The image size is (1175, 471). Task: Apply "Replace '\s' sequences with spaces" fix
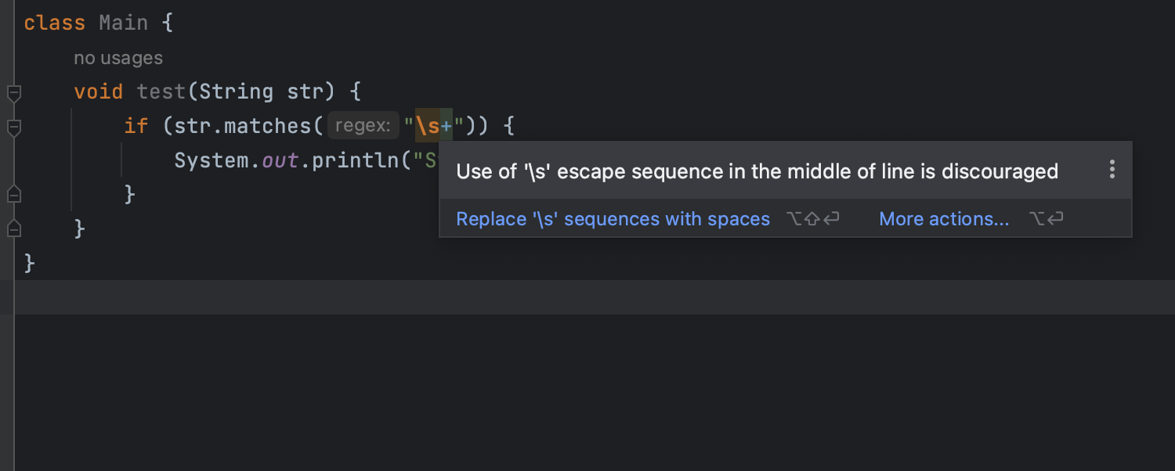pos(613,219)
